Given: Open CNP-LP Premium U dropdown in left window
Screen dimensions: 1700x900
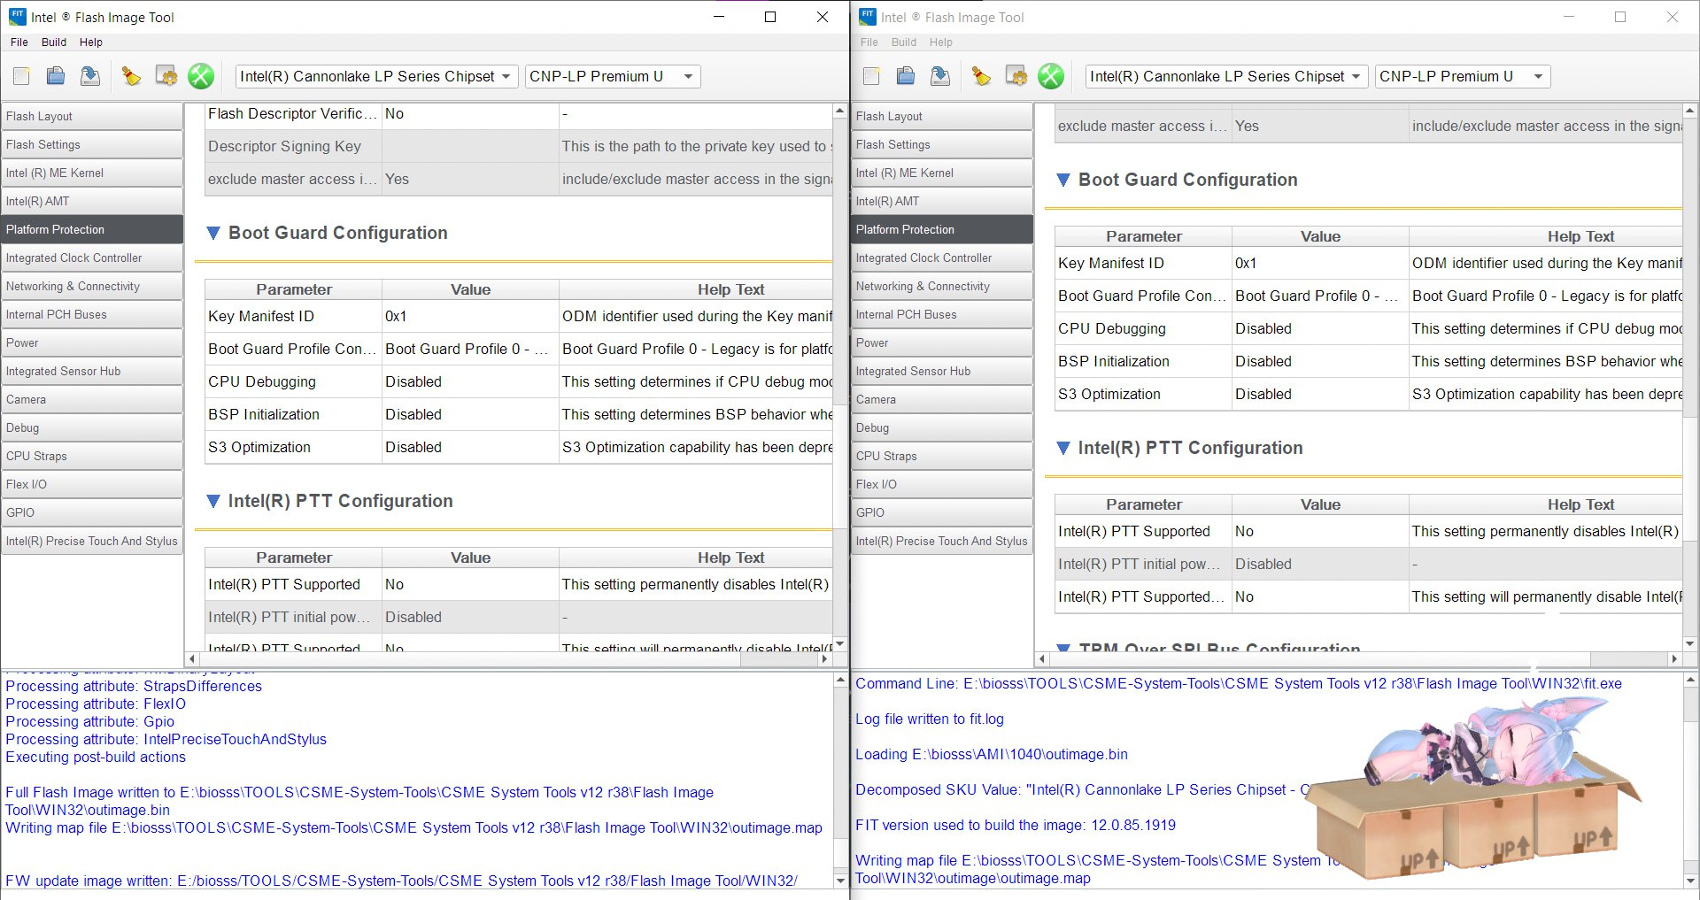Looking at the screenshot, I should pyautogui.click(x=613, y=76).
